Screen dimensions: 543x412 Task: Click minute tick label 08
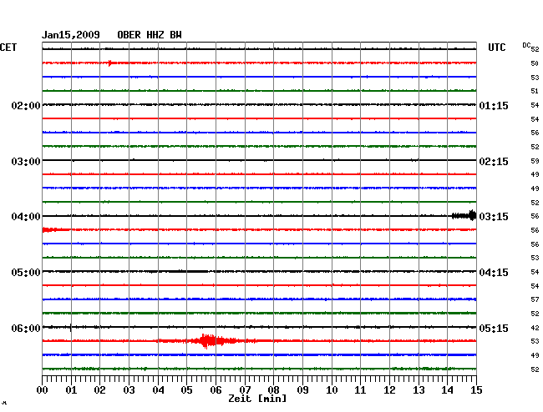pyautogui.click(x=273, y=390)
